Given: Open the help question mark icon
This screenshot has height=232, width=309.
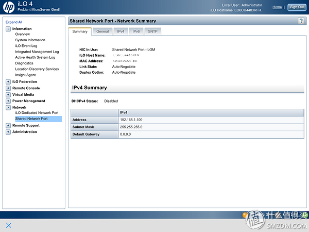Looking at the screenshot, I should (x=301, y=21).
